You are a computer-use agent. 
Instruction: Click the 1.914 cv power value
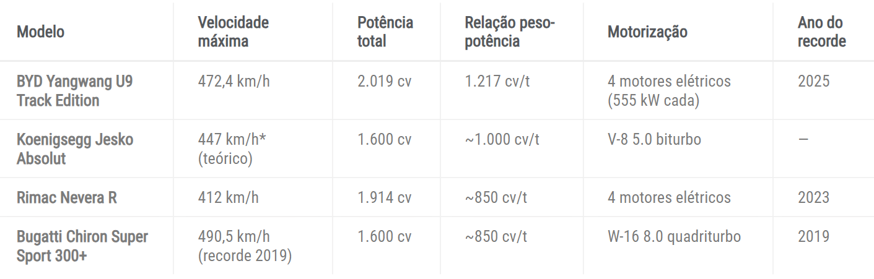(384, 197)
